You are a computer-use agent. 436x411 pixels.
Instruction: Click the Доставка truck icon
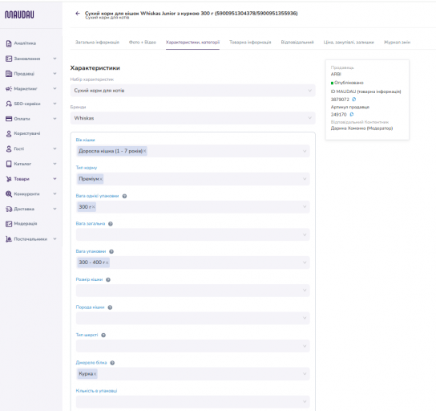click(9, 210)
